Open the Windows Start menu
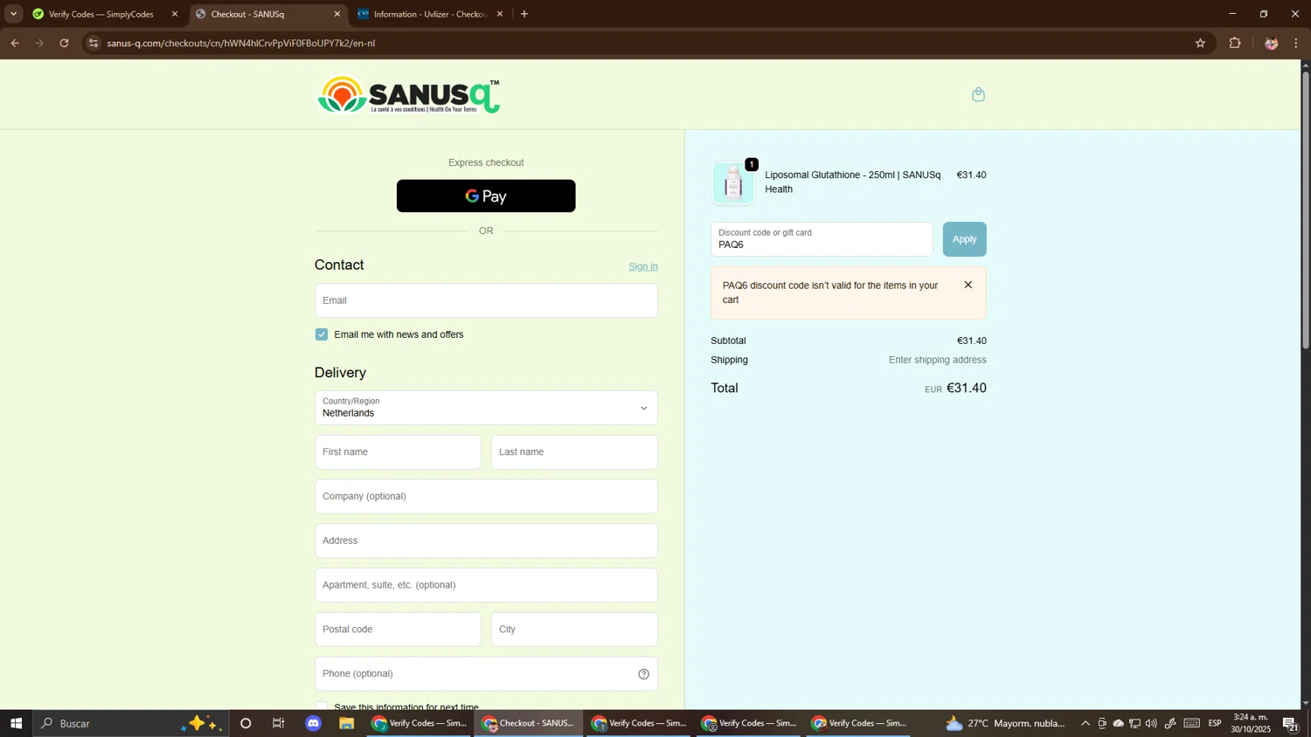1311x737 pixels. pos(16,723)
